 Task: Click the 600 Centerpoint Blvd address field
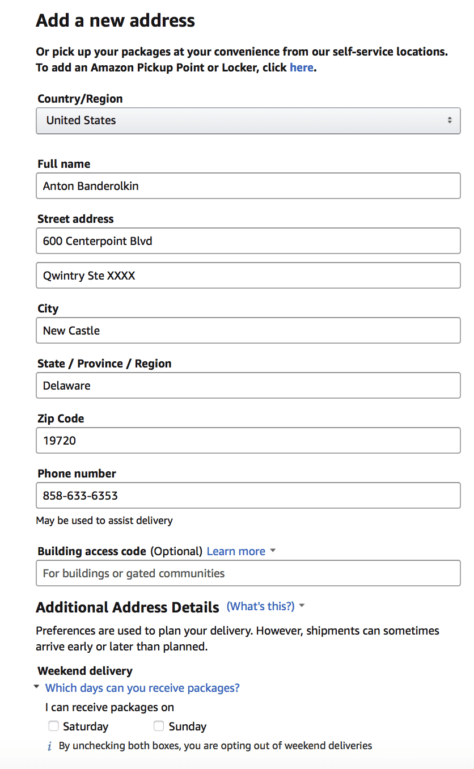(x=248, y=241)
